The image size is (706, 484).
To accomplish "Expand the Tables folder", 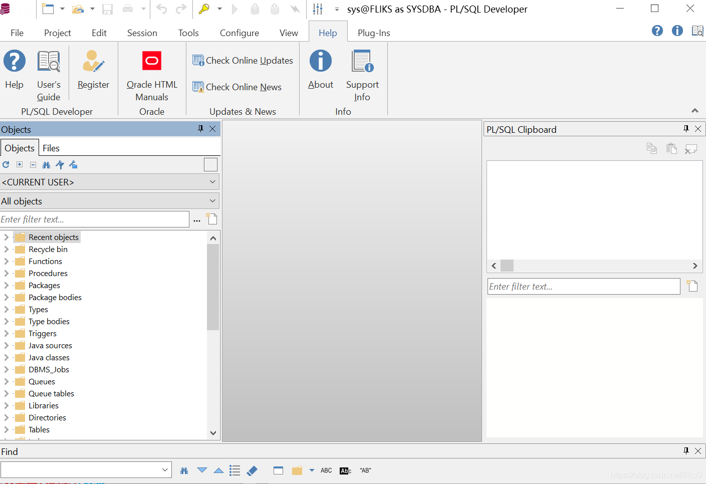I will (6, 429).
